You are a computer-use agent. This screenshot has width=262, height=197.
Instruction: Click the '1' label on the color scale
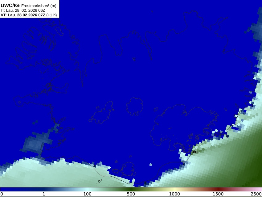[44, 194]
